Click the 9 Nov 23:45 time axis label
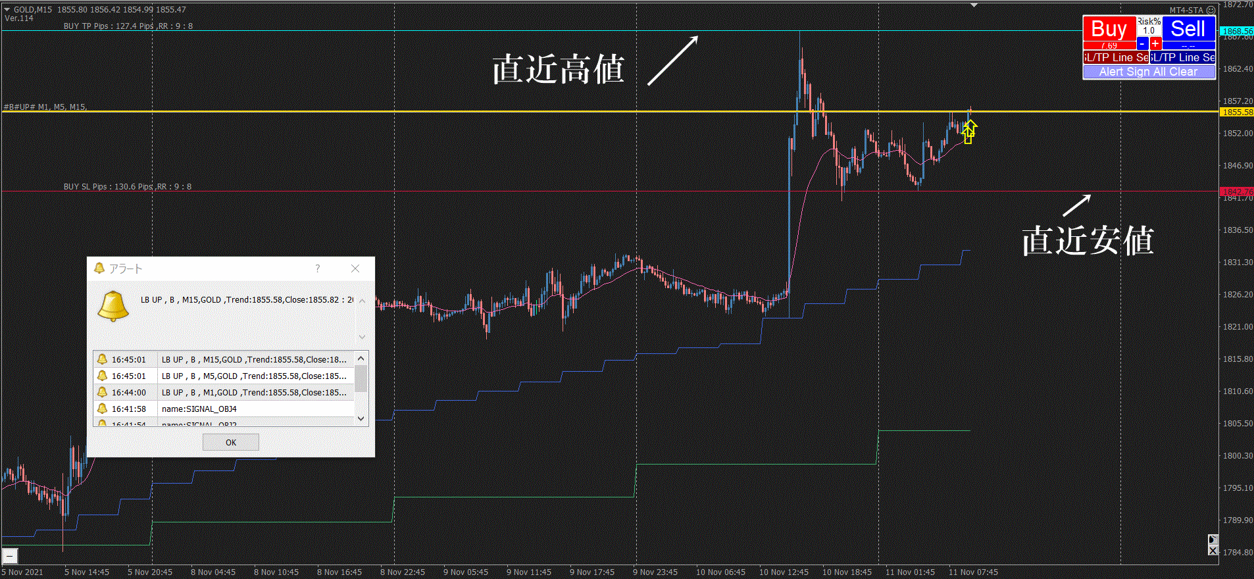This screenshot has width=1254, height=579. [655, 572]
